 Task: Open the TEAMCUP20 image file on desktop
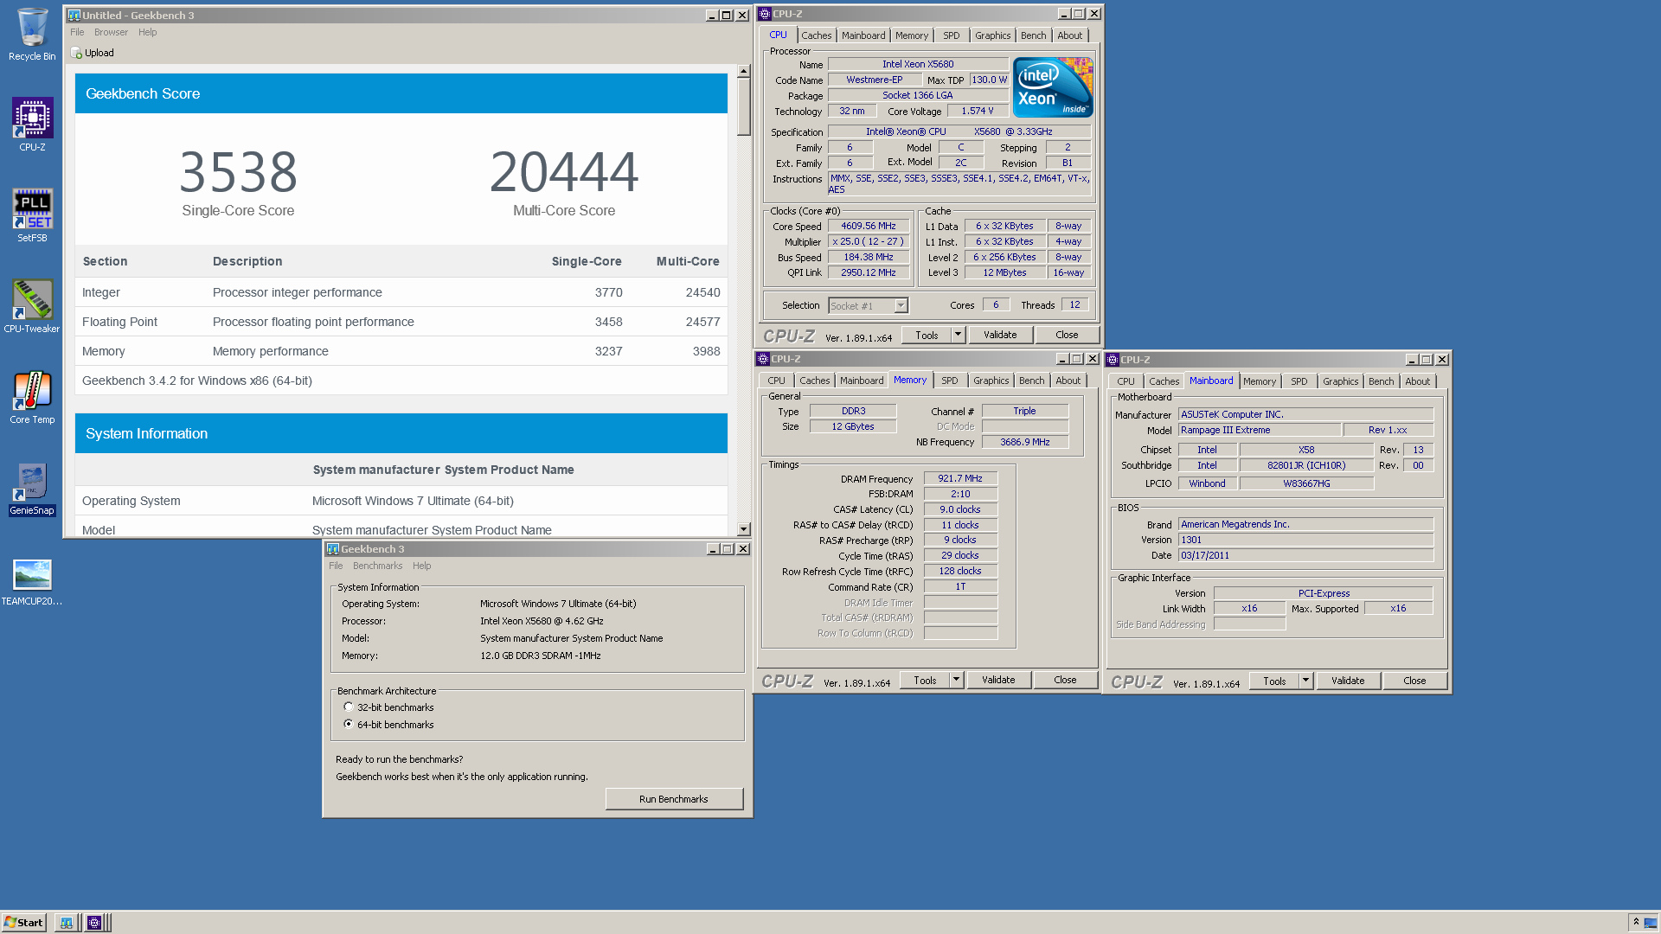(32, 581)
